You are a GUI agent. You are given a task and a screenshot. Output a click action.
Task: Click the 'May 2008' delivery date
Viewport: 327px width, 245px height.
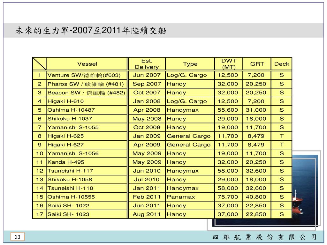[147, 119]
